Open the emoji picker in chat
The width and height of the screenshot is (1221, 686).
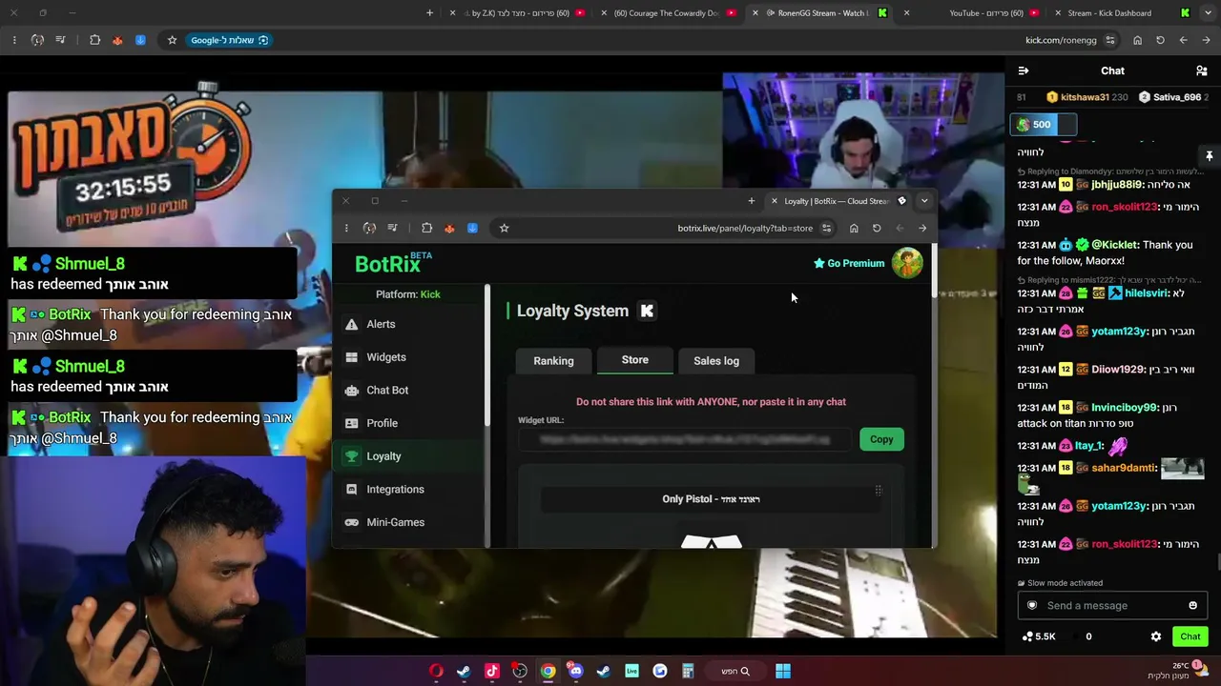click(1192, 606)
